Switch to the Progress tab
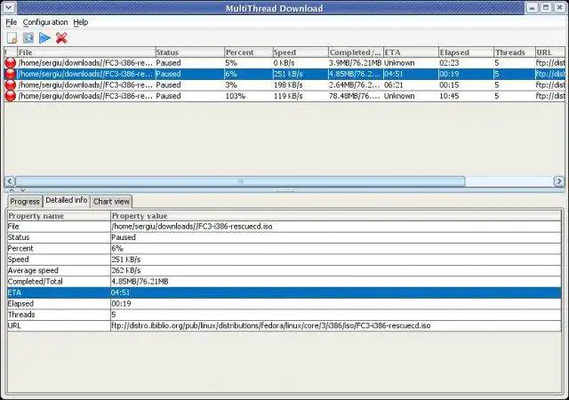Viewport: 569px width, 400px height. 25,202
